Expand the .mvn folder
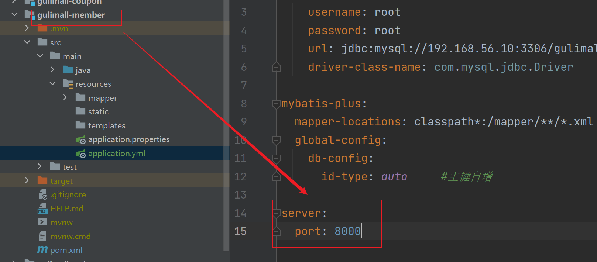Image resolution: width=597 pixels, height=262 pixels. (27, 28)
